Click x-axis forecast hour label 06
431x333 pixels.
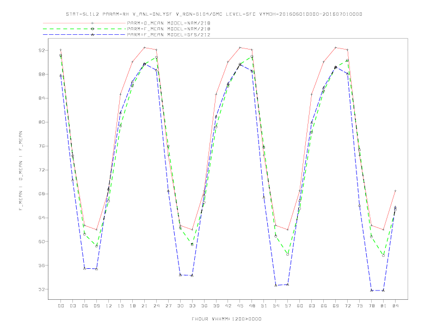click(85, 306)
